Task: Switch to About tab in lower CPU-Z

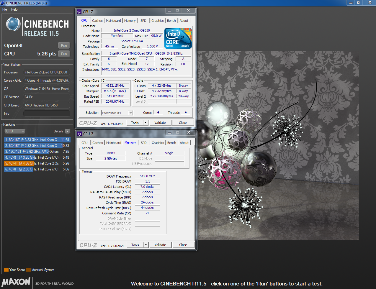Action: pos(184,143)
